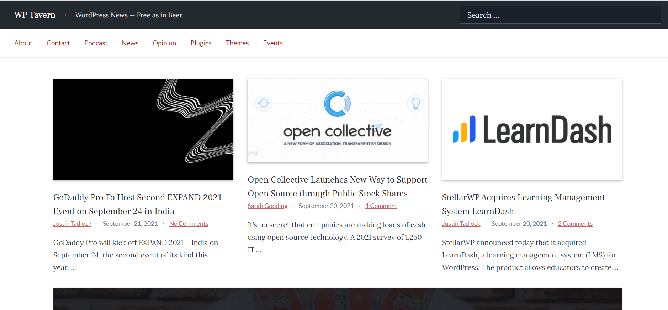Click the excerpt beginning GoDaddy Pro will kick off
Screen dimensions: 668x310
pos(136,255)
